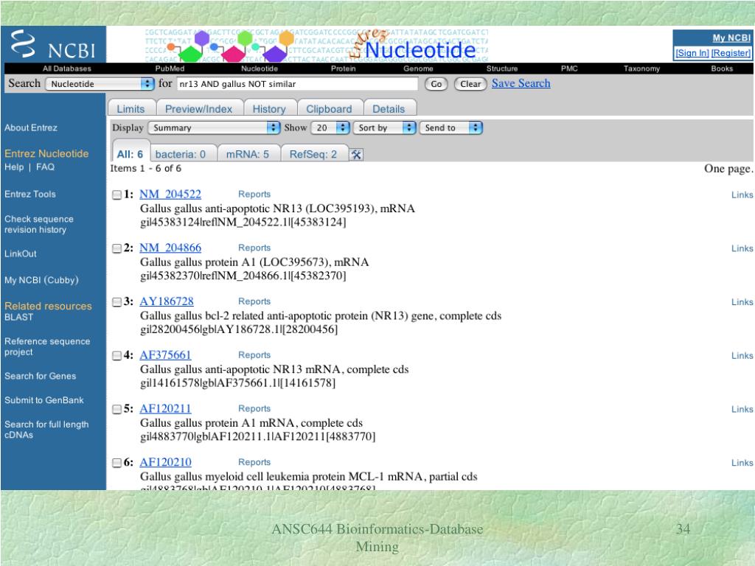Select the RefSeq: 2 results tab
The image size is (755, 566).
pos(313,154)
